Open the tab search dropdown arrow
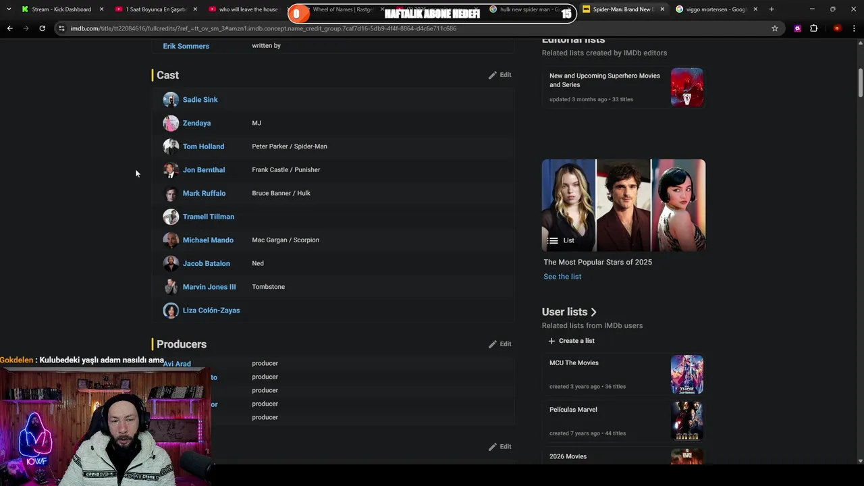The width and height of the screenshot is (864, 486). tap(8, 9)
